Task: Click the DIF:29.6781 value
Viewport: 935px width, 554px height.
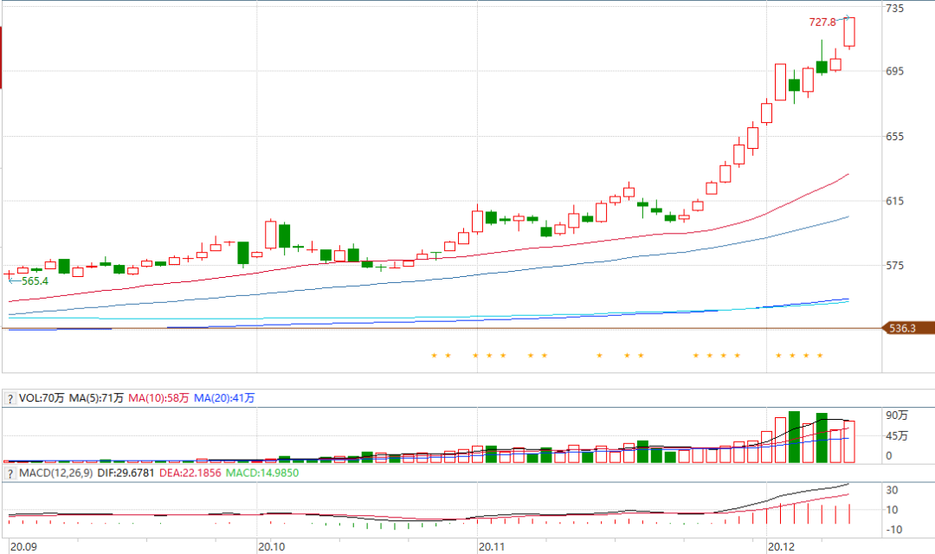Action: tap(126, 473)
